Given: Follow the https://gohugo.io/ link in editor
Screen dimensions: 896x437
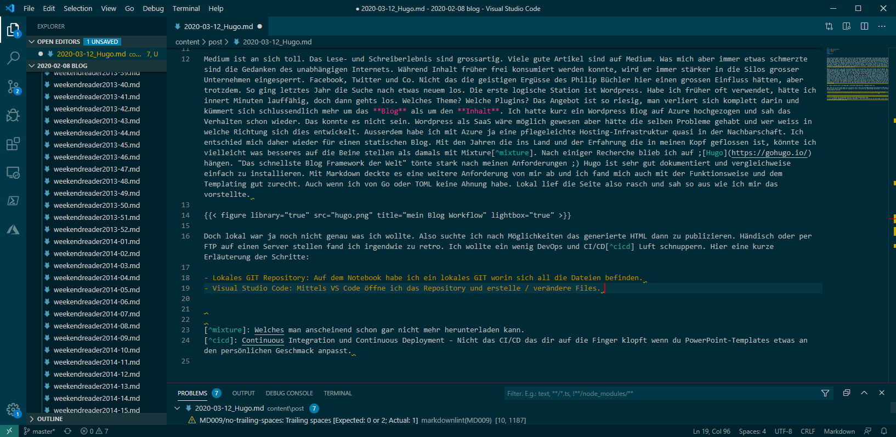Looking at the screenshot, I should pyautogui.click(x=769, y=153).
